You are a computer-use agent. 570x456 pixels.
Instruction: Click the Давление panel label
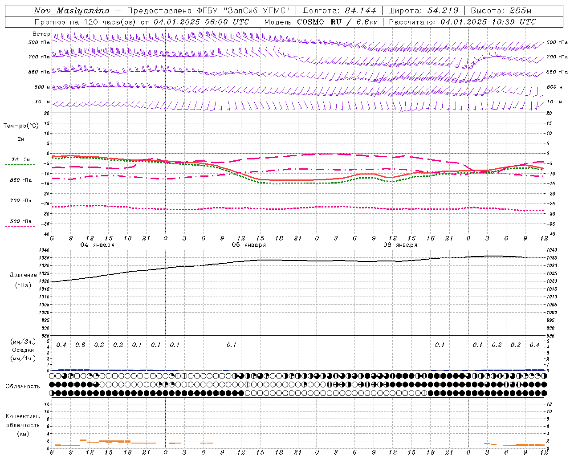click(x=23, y=275)
